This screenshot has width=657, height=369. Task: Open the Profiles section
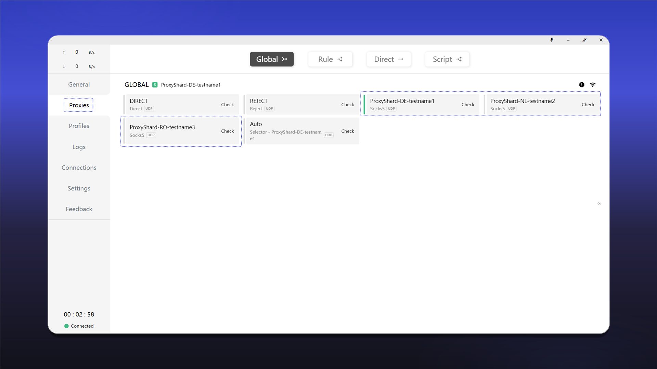click(79, 126)
